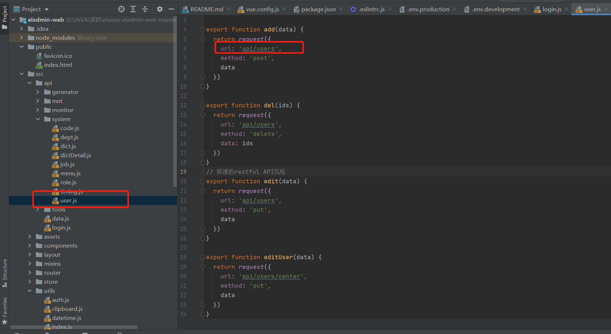Image resolution: width=611 pixels, height=334 pixels.
Task: Fold the add function with gutter toggle
Action: tap(203, 30)
